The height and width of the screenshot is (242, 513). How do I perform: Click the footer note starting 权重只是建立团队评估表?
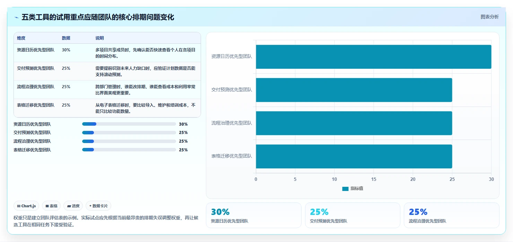(x=106, y=221)
